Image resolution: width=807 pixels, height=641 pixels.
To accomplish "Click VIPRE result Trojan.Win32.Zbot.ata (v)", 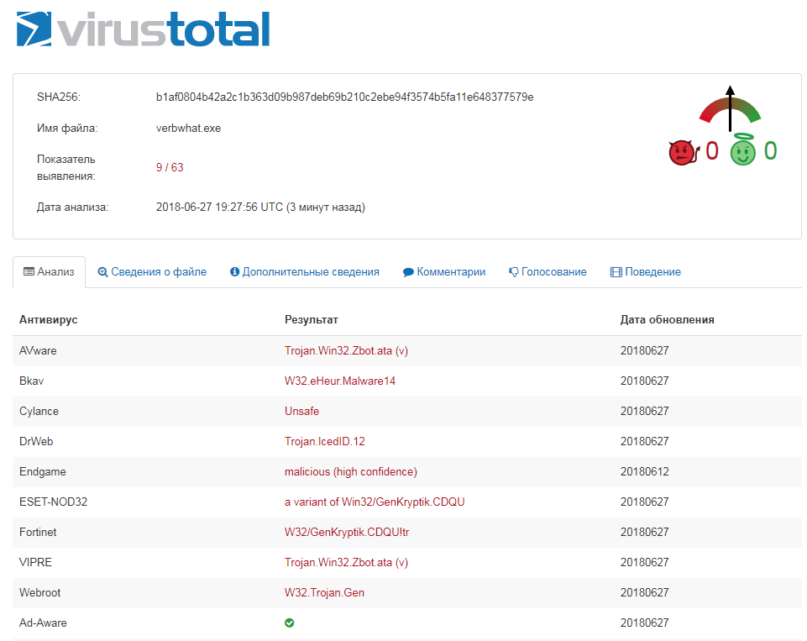I will [346, 562].
